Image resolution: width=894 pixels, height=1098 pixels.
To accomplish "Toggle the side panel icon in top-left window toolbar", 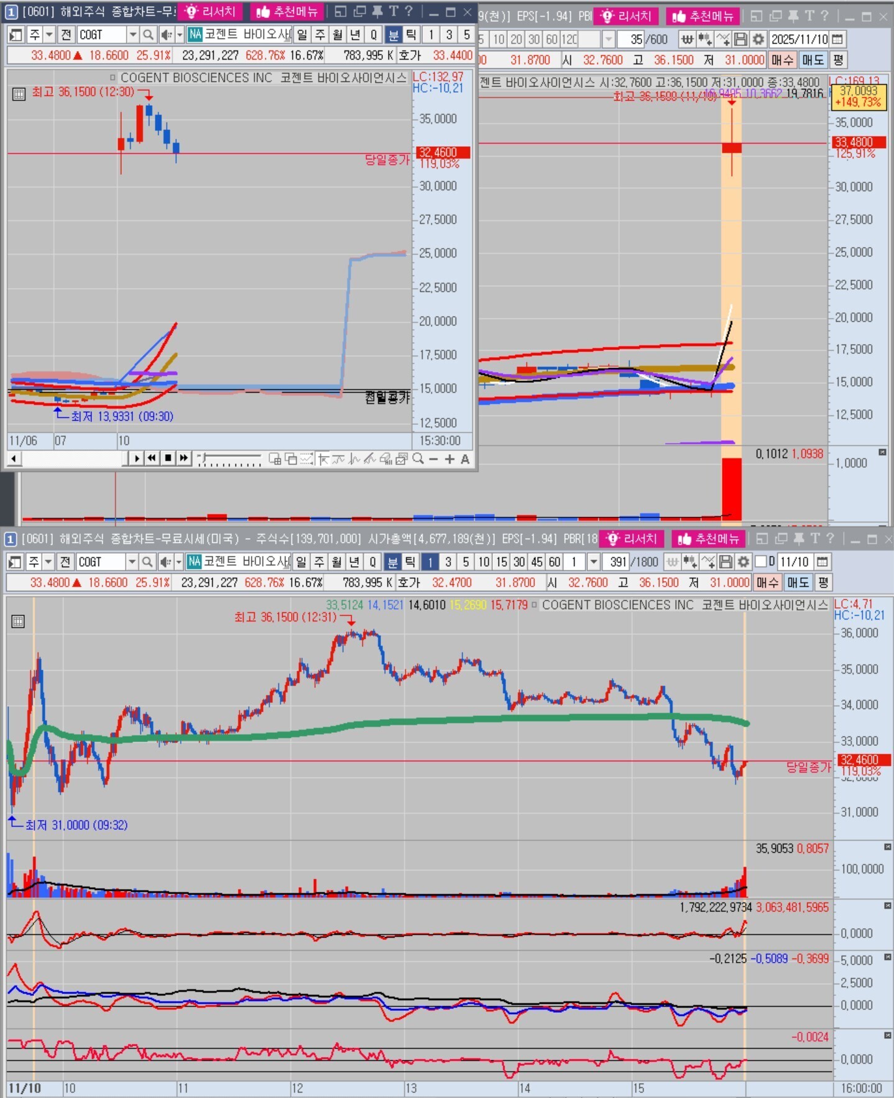I will coord(16,35).
